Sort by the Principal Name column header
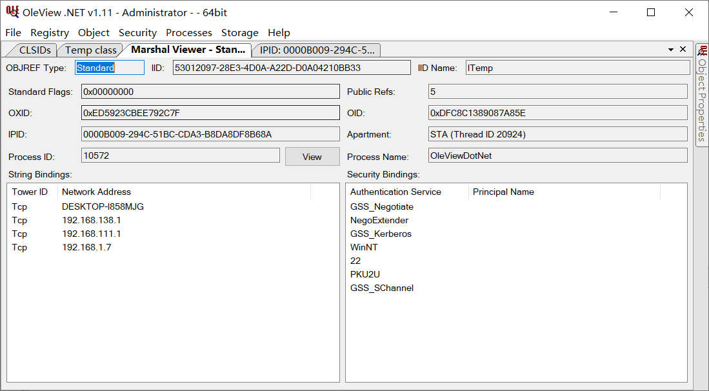The image size is (709, 391). click(564, 192)
